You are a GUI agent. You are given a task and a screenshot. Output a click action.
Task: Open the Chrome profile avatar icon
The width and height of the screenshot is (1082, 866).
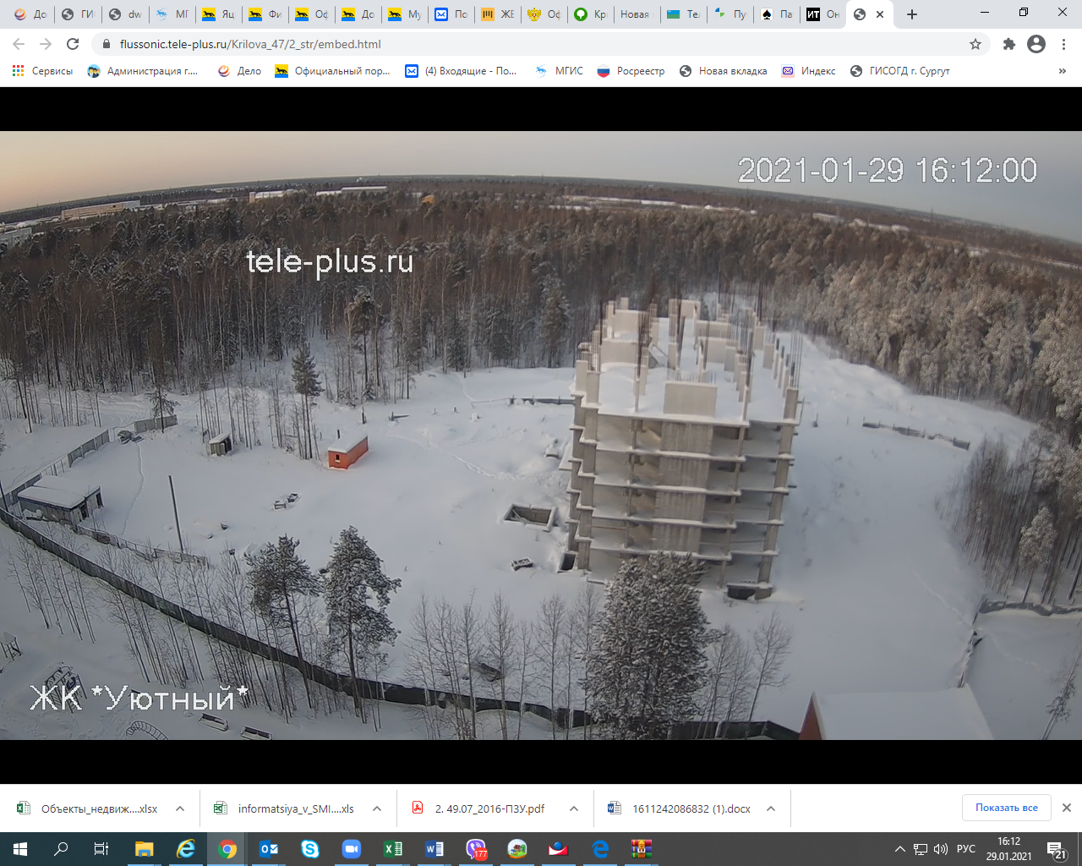click(1036, 44)
